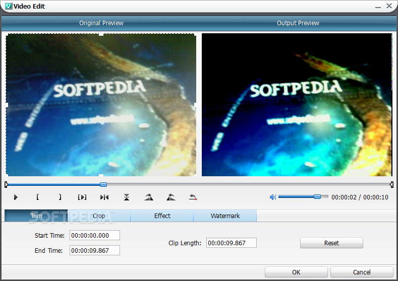The image size is (398, 281).
Task: Click the Video Edit app logo icon
Action: point(9,6)
